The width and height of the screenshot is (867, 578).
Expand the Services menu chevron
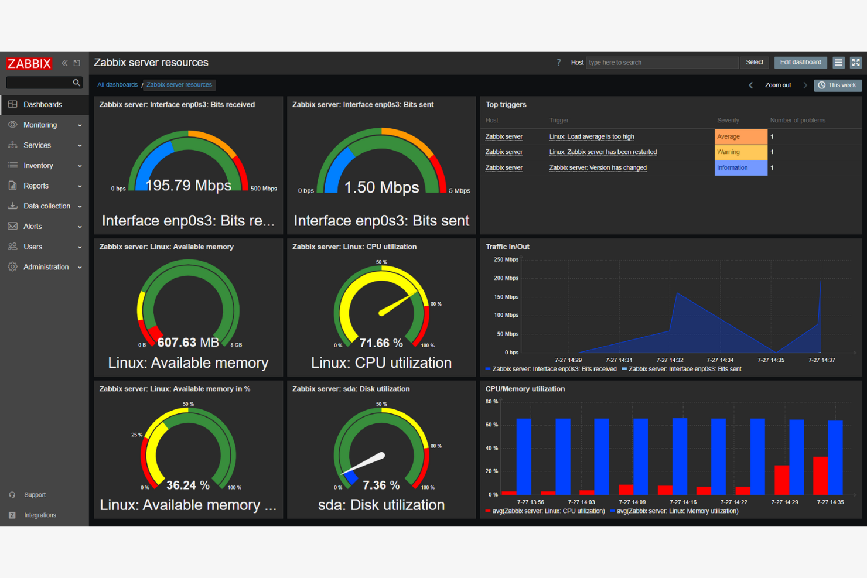80,146
